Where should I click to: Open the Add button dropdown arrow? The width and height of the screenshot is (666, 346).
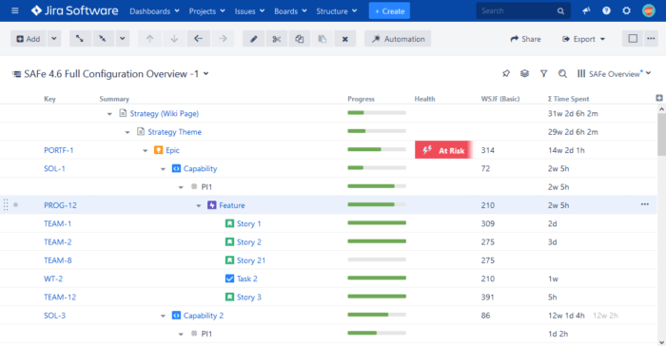[54, 39]
